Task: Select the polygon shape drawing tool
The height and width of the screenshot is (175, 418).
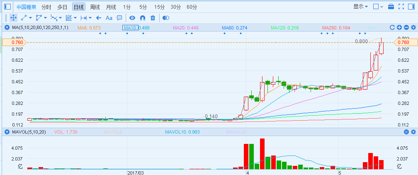Action: [x=39, y=18]
